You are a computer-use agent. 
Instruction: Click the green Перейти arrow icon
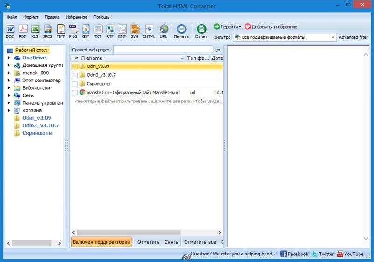[216, 27]
